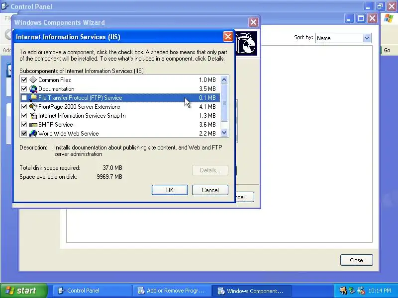Click the Internet Information Services Snap-In icon
Screen dimensions: 398x298
coord(33,116)
